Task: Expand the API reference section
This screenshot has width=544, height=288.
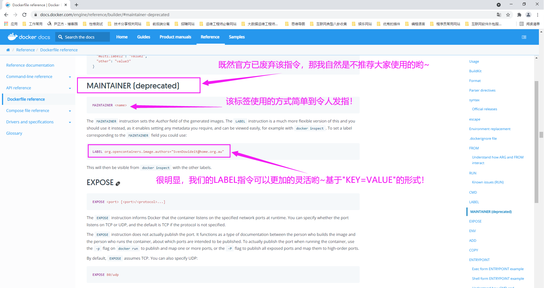Action: [70, 88]
